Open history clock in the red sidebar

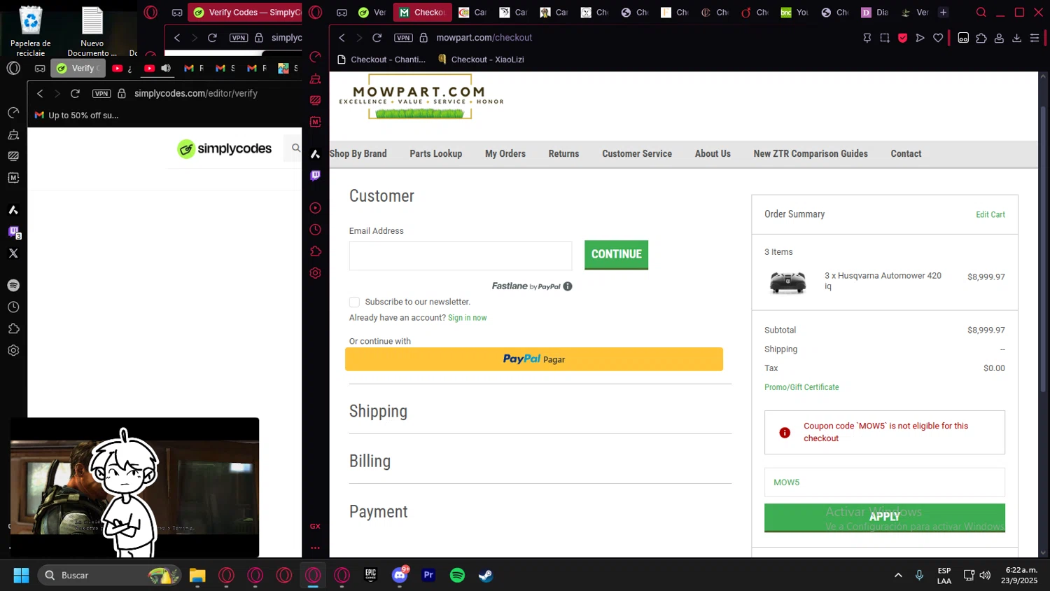[x=315, y=230]
